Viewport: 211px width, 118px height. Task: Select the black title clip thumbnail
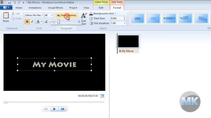point(128,41)
